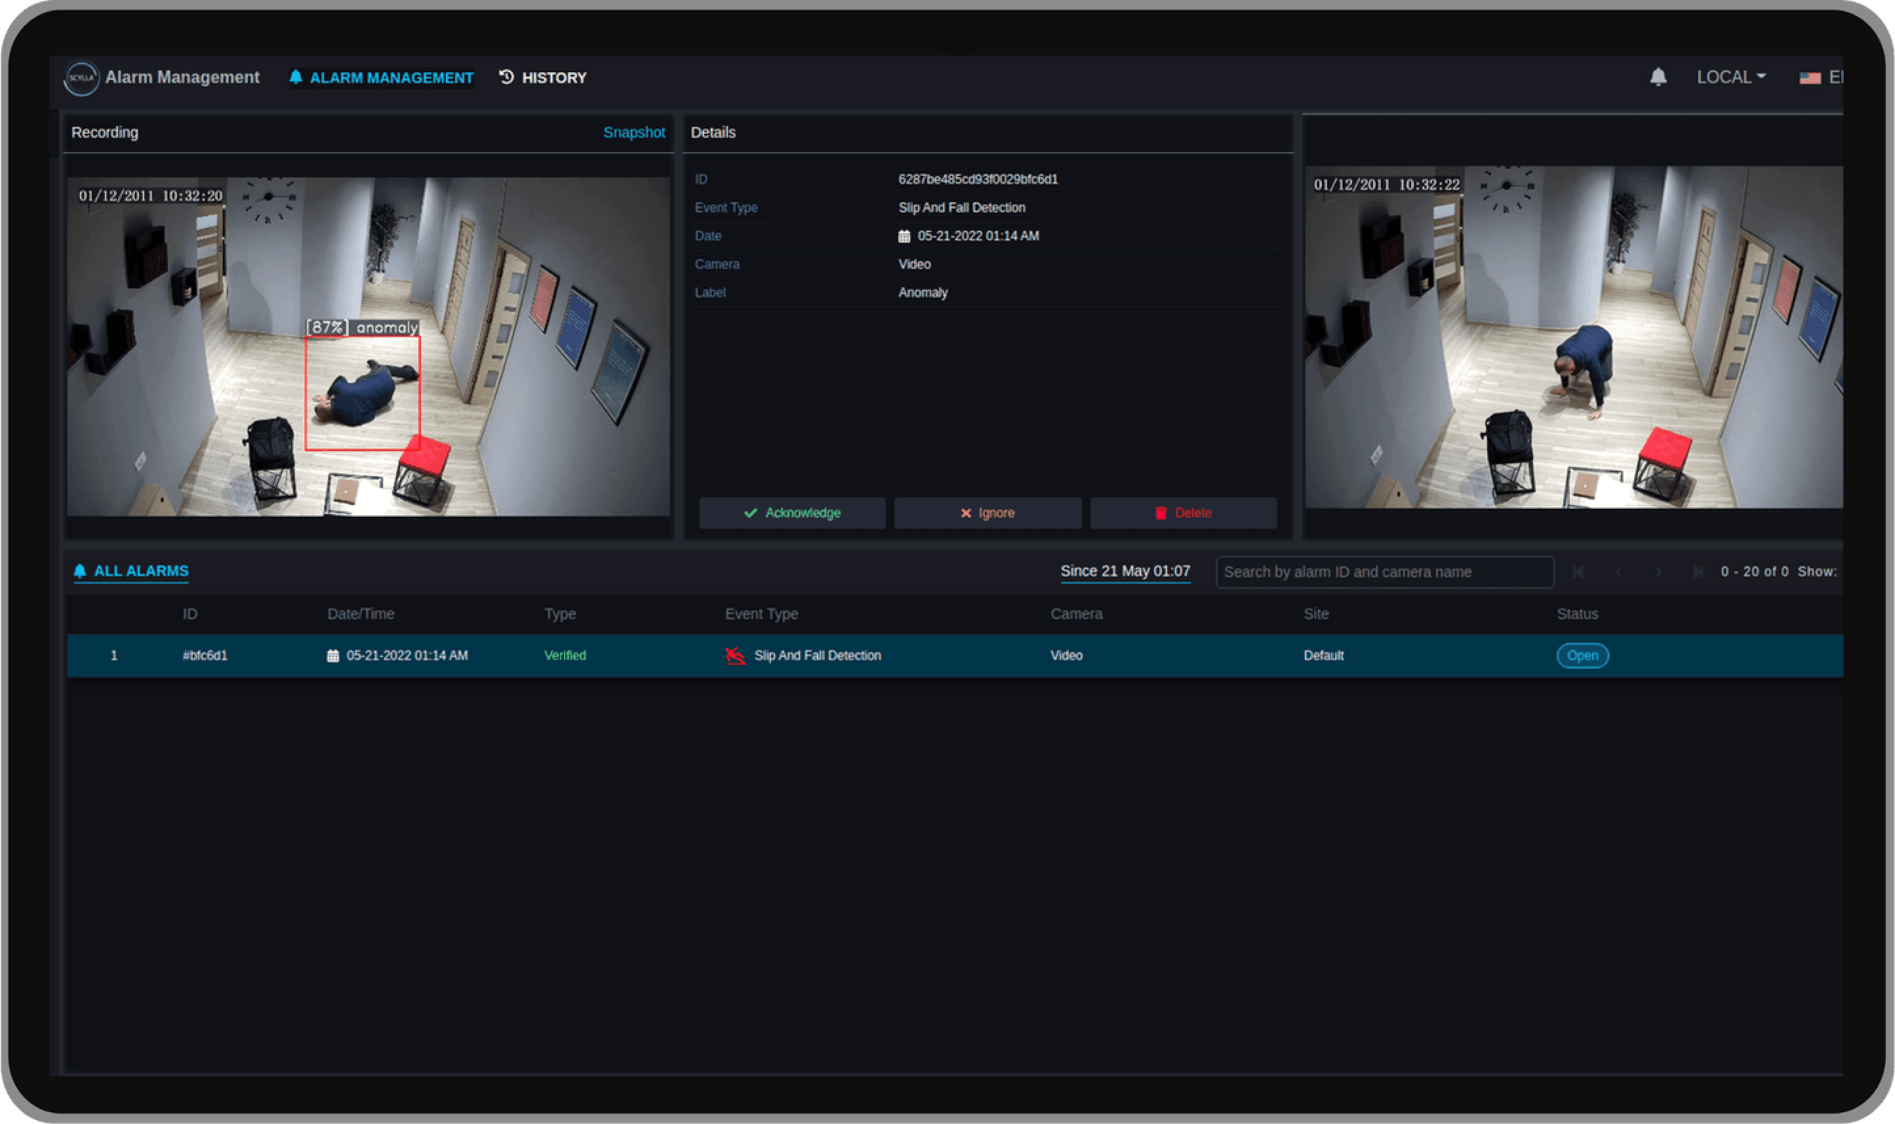Sort by the Camera column header
This screenshot has width=1895, height=1124.
[1077, 614]
